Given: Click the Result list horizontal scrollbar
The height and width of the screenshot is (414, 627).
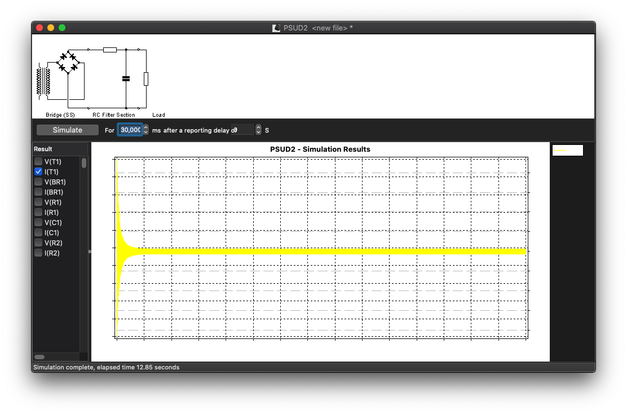Looking at the screenshot, I should [x=39, y=357].
